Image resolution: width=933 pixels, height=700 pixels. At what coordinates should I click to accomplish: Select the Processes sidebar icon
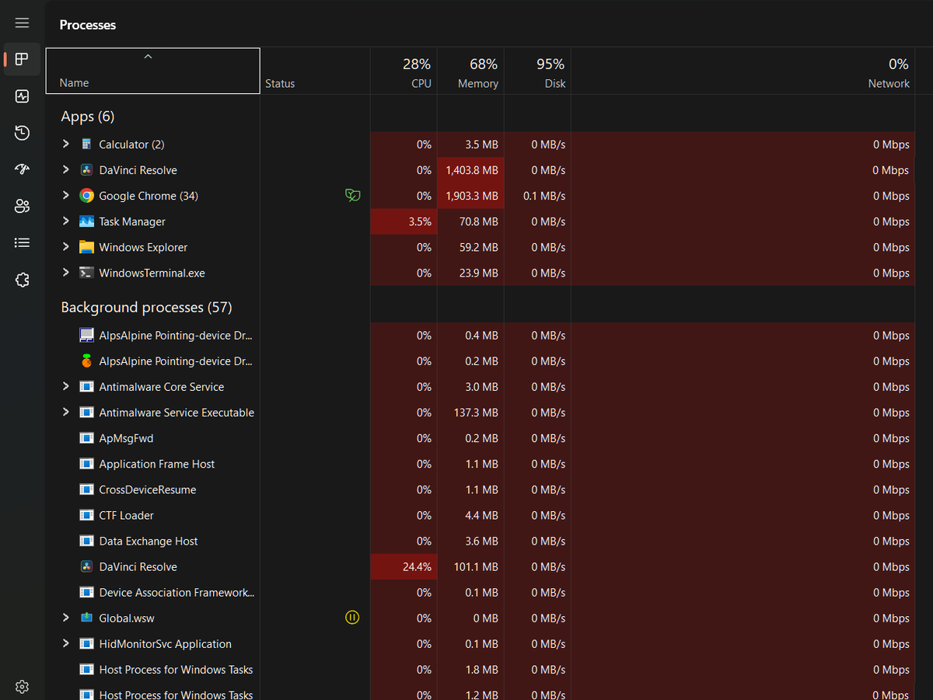[22, 59]
